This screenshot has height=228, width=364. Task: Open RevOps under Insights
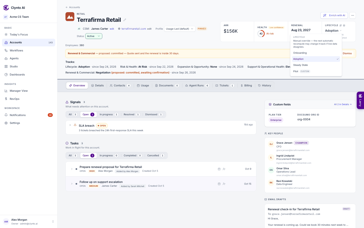29,99
